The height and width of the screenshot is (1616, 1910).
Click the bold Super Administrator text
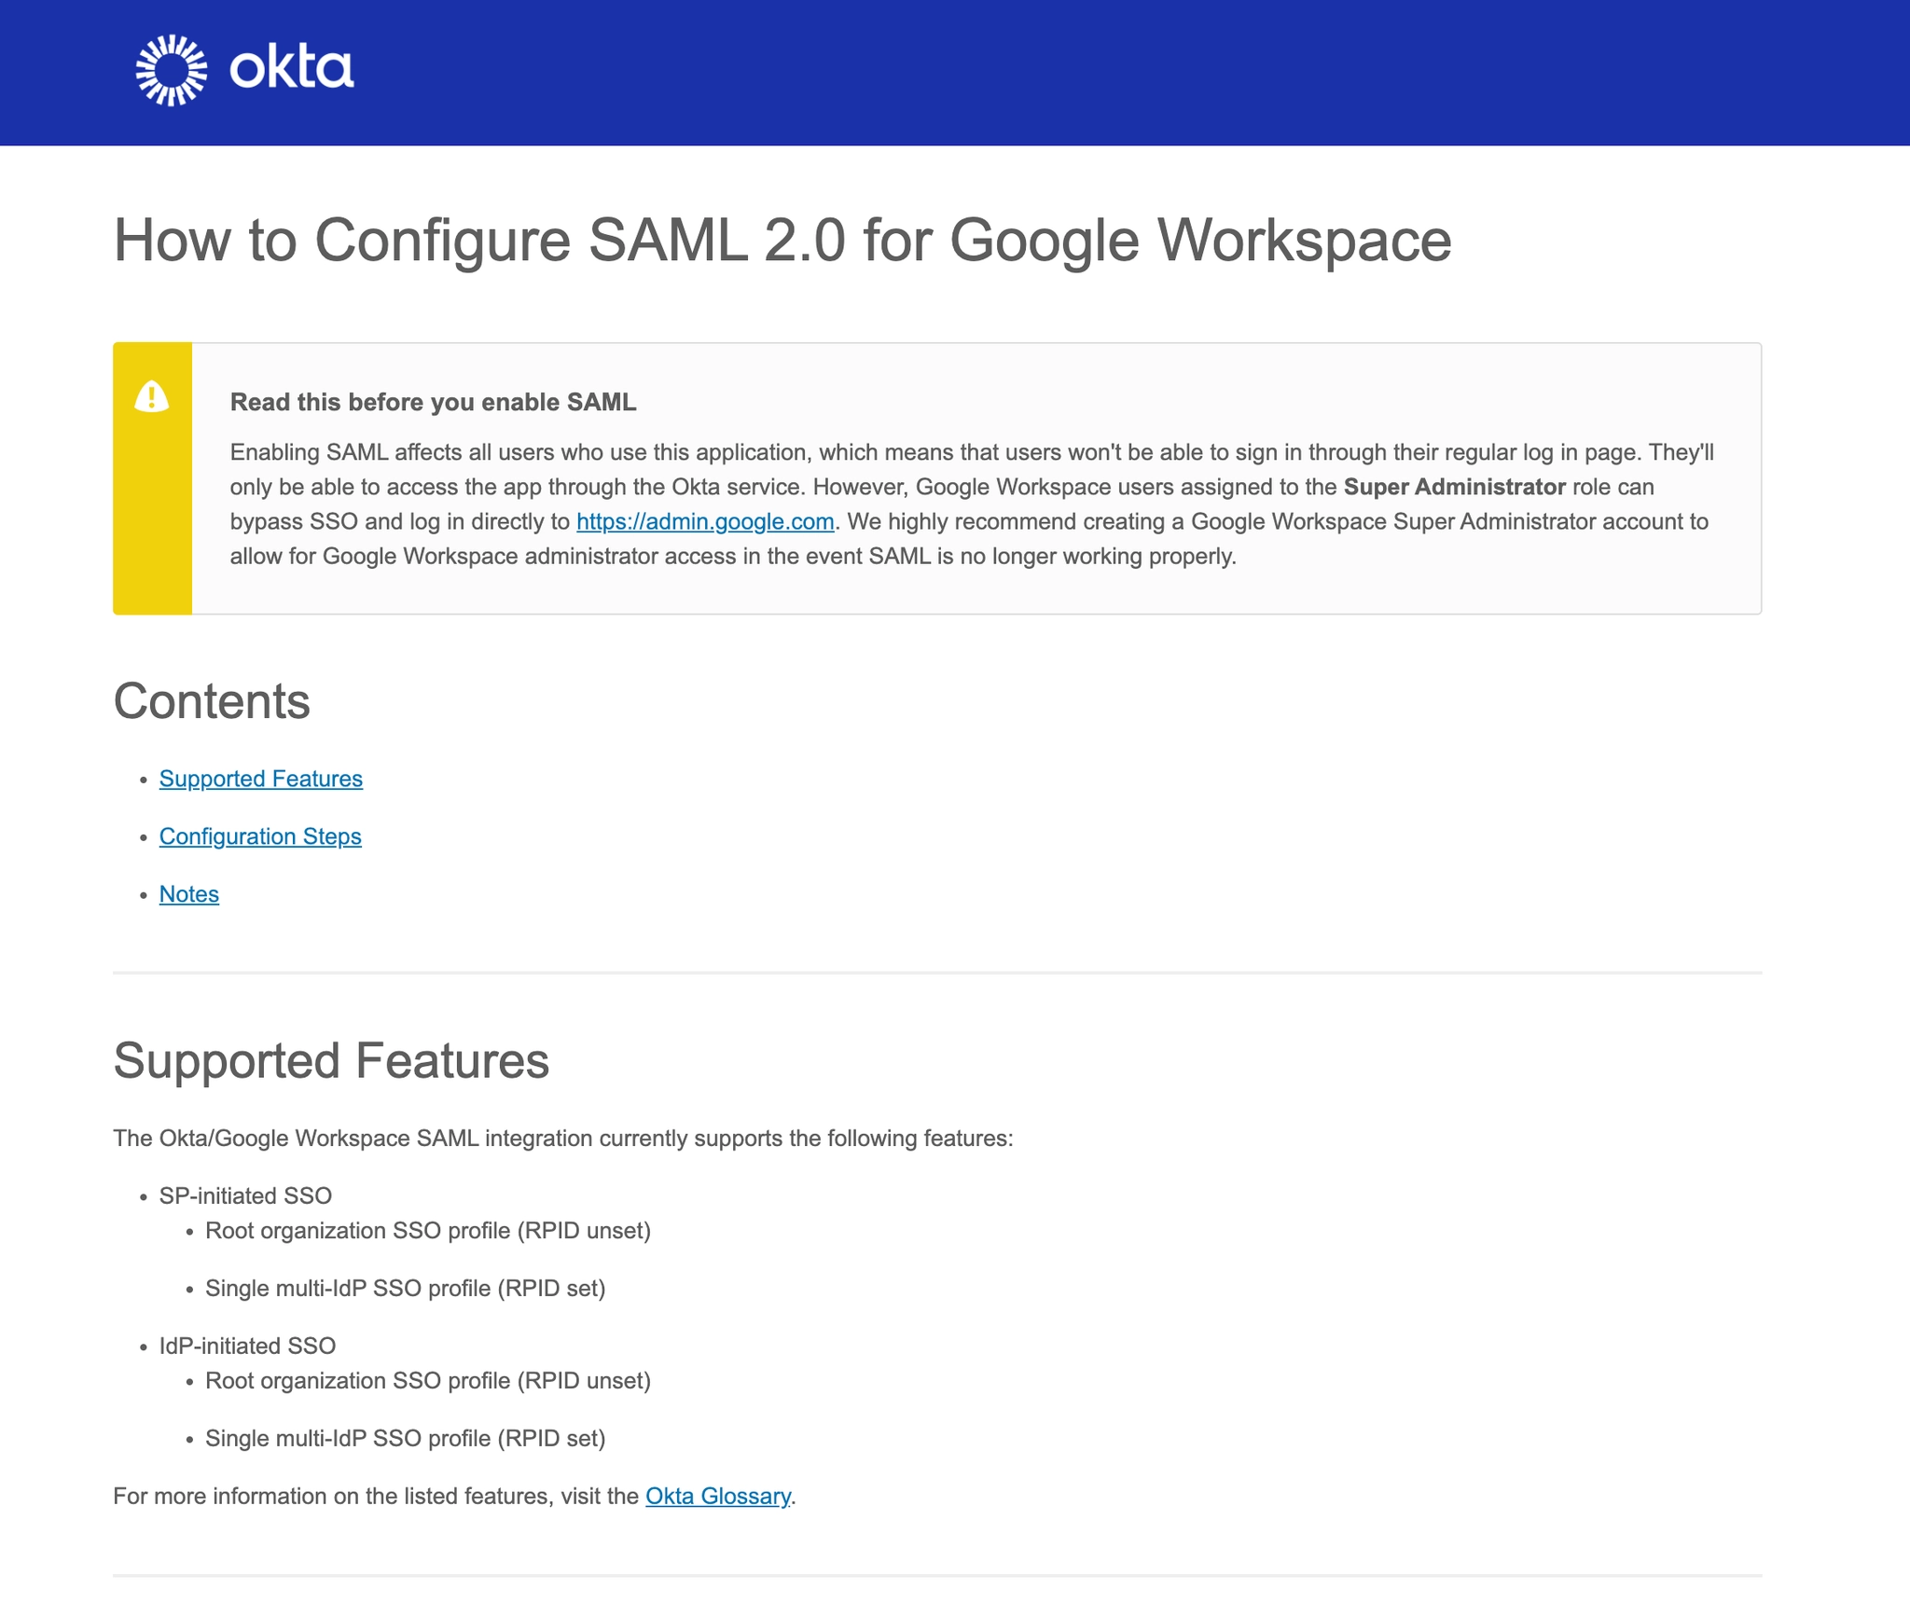point(1453,487)
